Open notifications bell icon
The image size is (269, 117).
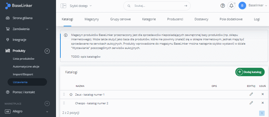tap(231, 6)
